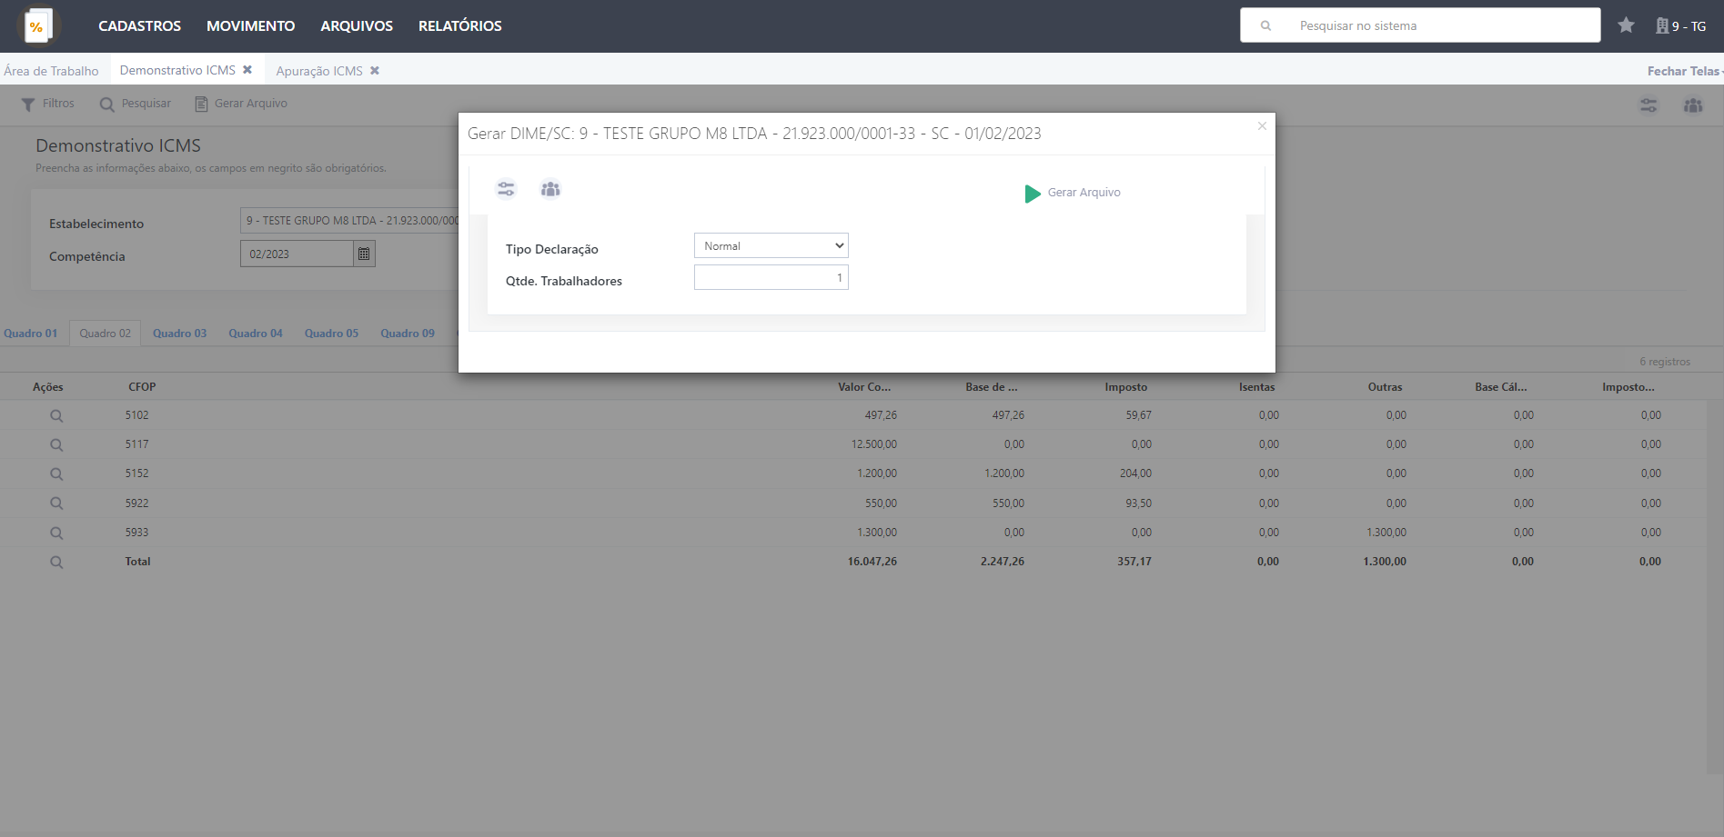Click the CFOP column header
The width and height of the screenshot is (1724, 837).
tap(142, 387)
